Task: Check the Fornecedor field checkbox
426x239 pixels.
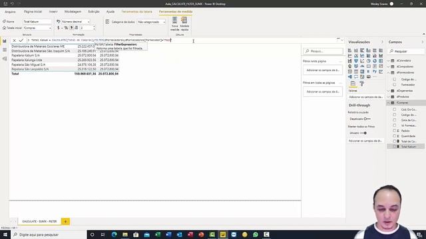Action: [x=395, y=84]
